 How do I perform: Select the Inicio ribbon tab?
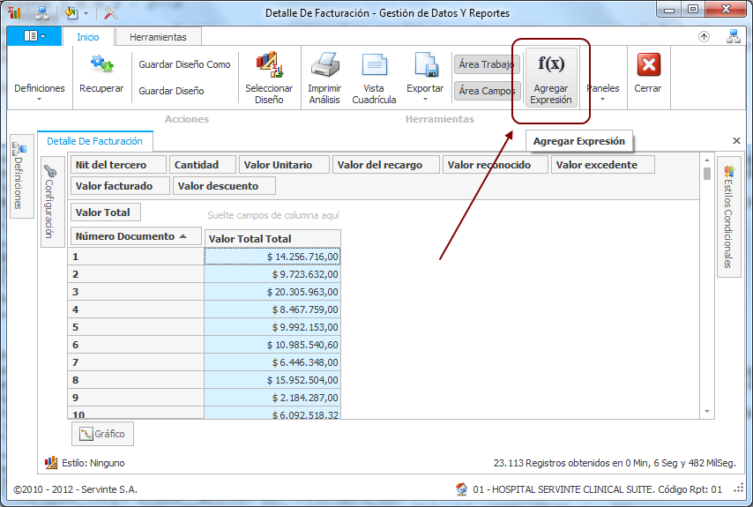pos(87,37)
